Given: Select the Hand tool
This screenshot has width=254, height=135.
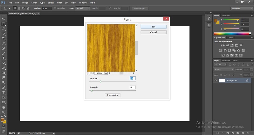Looking at the screenshot, I should (4, 107).
